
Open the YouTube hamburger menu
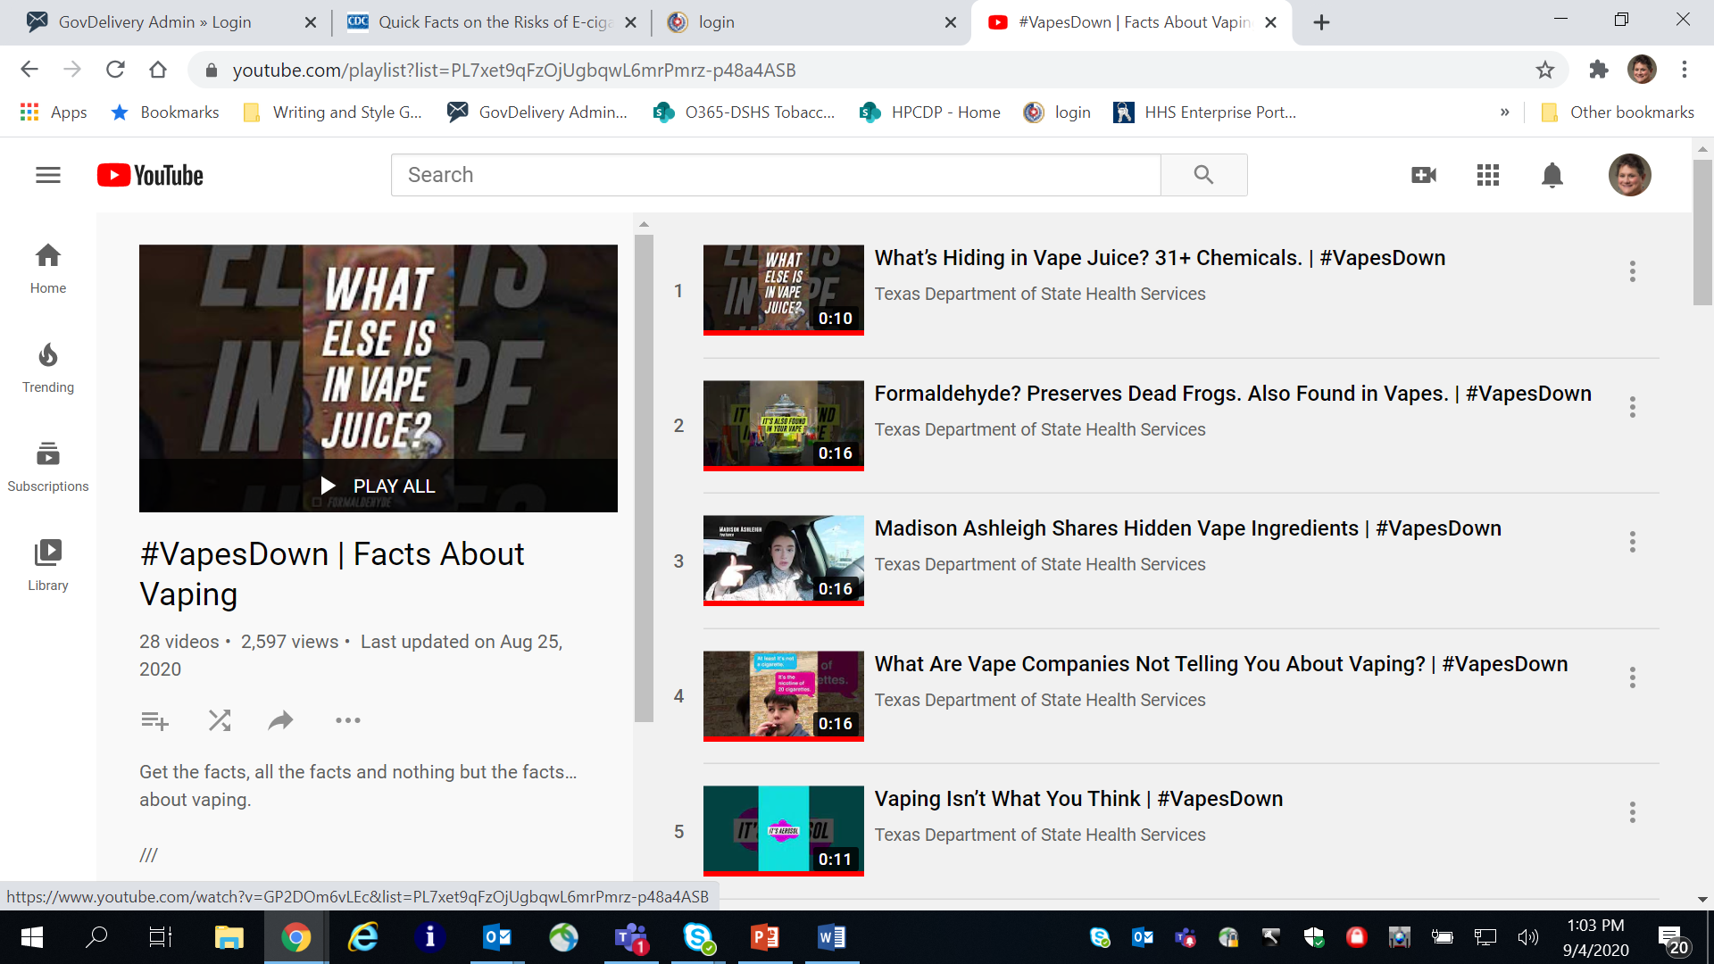pos(48,175)
